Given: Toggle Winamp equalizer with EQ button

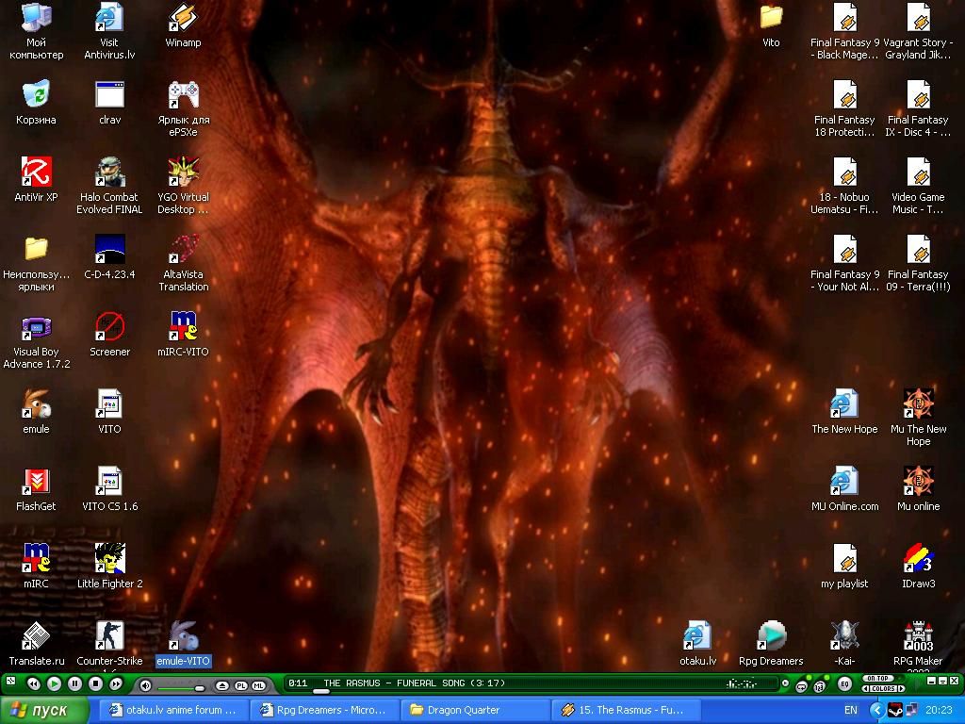Looking at the screenshot, I should (x=844, y=684).
